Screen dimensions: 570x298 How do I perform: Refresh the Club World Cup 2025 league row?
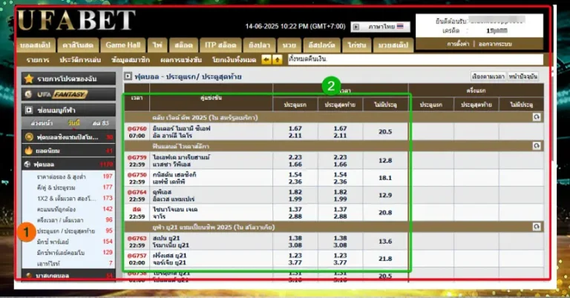pyautogui.click(x=537, y=117)
